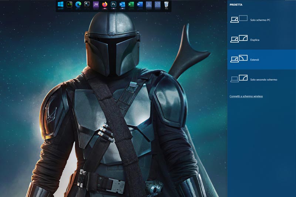Launch Firefox from the dock
296x197 pixels.
105,4
